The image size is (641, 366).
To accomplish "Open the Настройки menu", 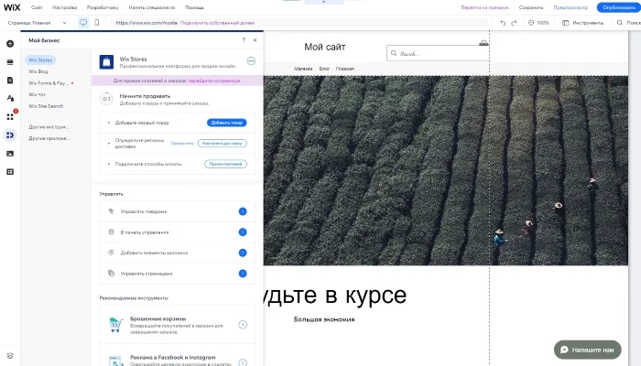I will pos(65,7).
